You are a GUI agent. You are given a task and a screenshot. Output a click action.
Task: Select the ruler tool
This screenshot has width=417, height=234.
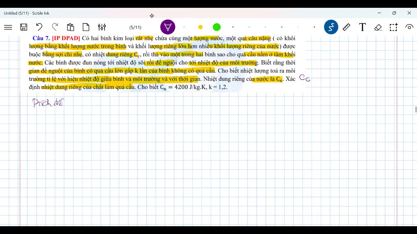coord(347,27)
